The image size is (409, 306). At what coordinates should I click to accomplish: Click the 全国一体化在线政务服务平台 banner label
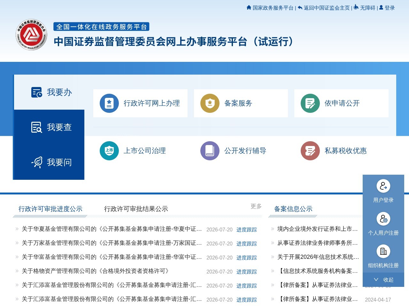click(x=101, y=27)
